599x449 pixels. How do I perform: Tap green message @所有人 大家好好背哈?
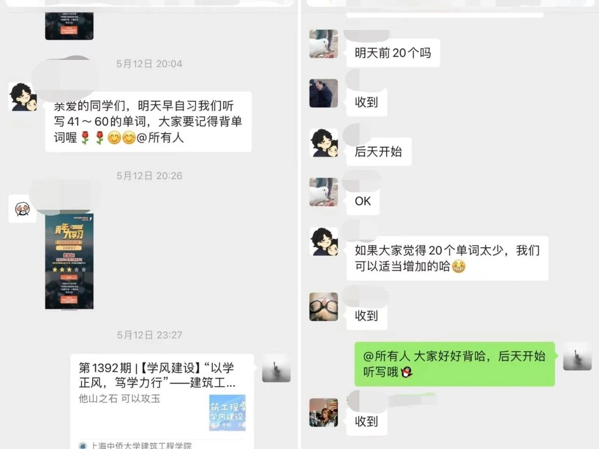click(x=454, y=364)
